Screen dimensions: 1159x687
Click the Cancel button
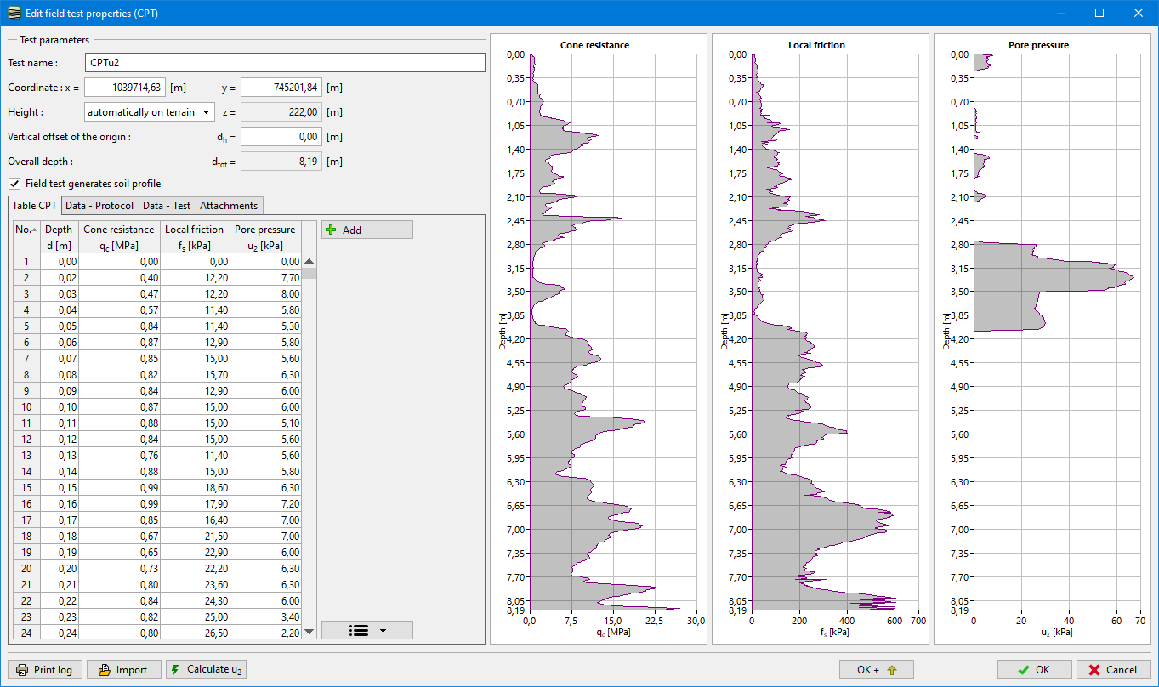1113,669
